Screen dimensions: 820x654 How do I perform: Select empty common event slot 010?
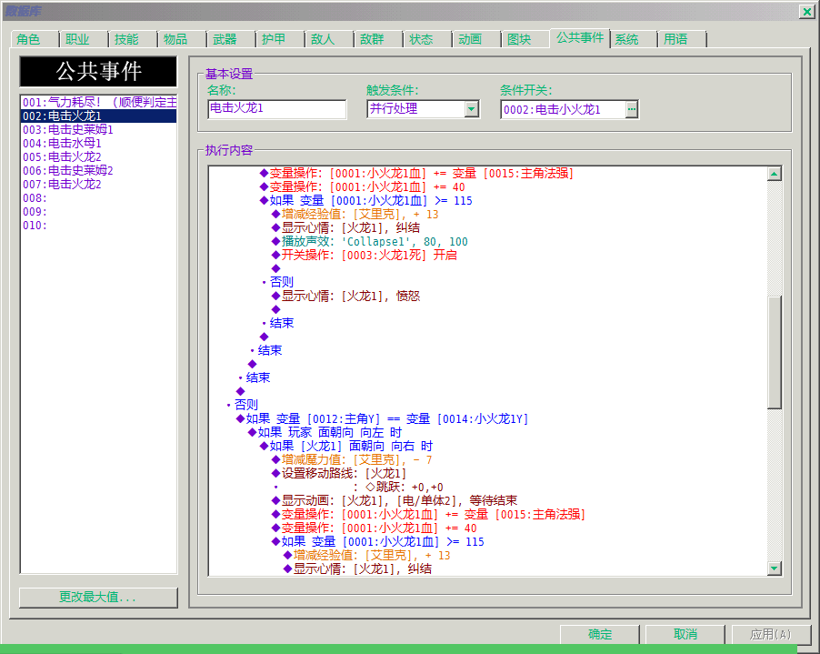click(98, 225)
